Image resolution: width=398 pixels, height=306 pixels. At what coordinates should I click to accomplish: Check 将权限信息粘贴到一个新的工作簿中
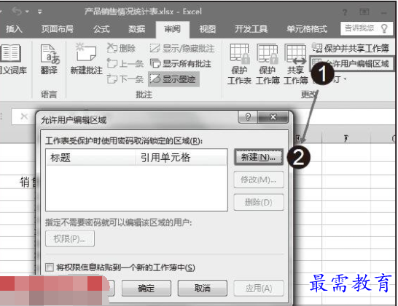pos(50,267)
